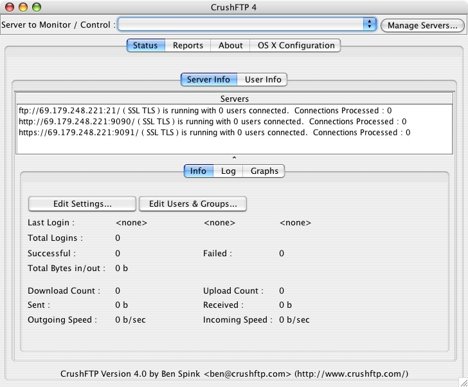
Task: Click the Sent label
Action: click(39, 305)
